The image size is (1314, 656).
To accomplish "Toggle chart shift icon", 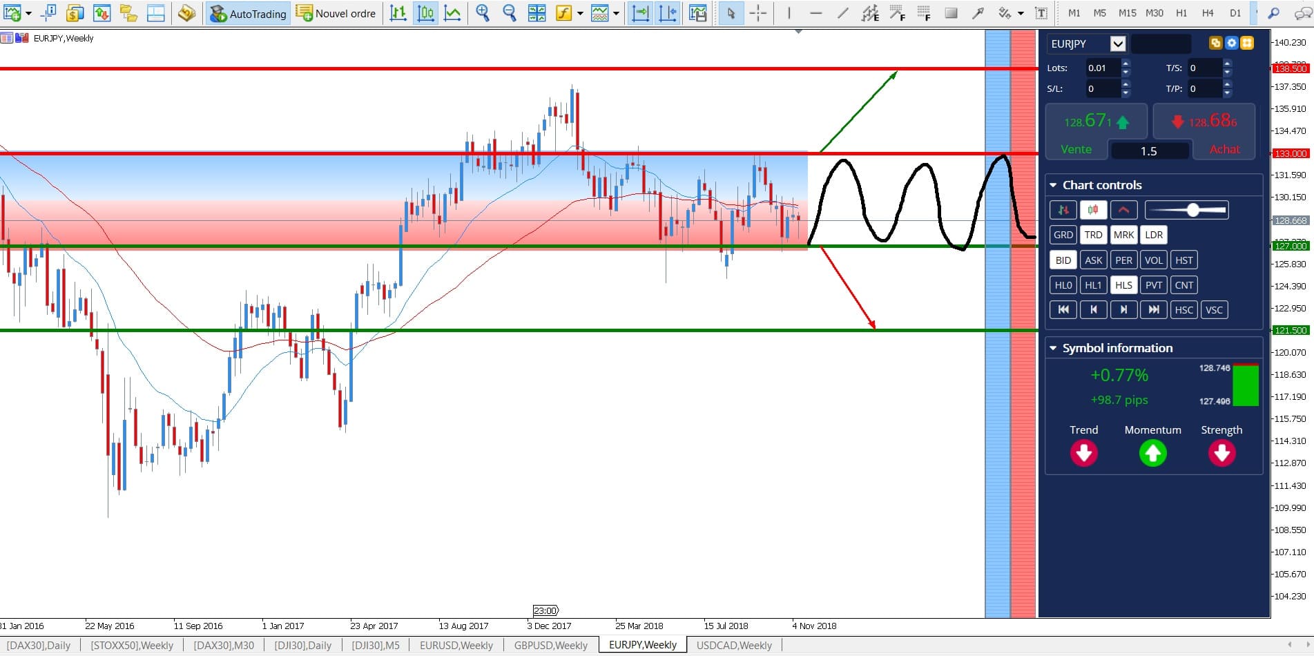I will (668, 13).
